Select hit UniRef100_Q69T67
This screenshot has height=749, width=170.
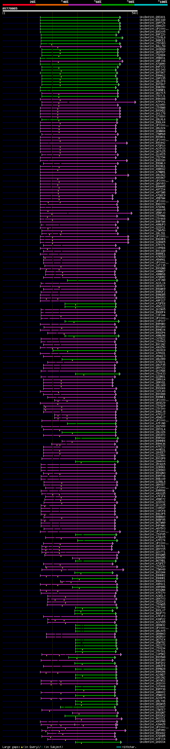(x=152, y=52)
